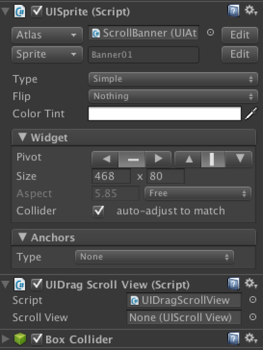
Task: Expand the Box Collider component
Action: (6, 339)
